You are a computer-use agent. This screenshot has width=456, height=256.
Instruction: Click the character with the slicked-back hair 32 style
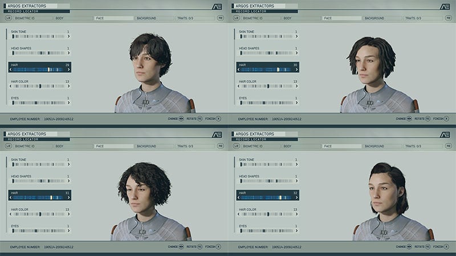pos(393,202)
